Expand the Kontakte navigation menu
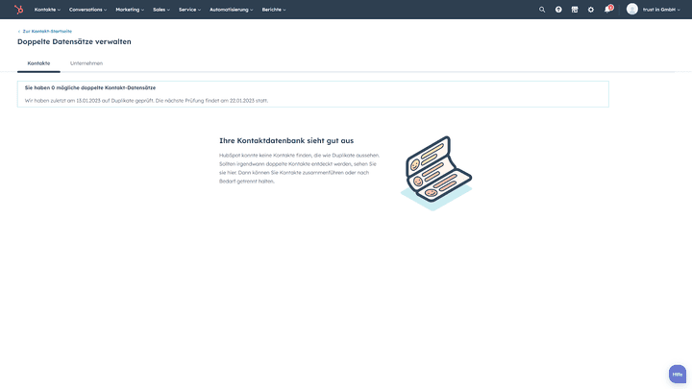Viewport: 692px width, 389px height. click(47, 10)
